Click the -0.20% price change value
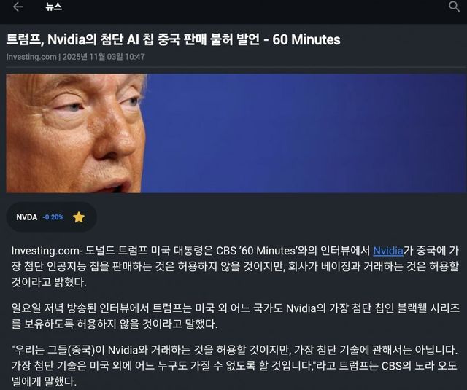The image size is (467, 390). point(53,217)
